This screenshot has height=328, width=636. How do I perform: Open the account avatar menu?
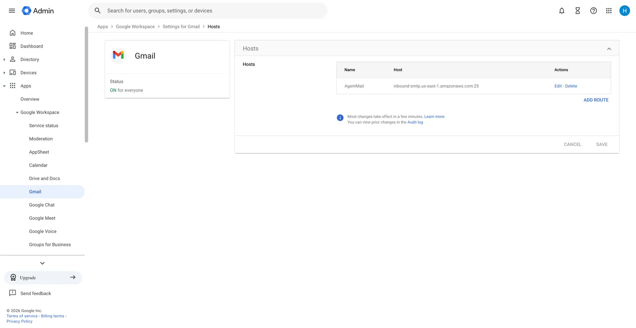pos(624,11)
